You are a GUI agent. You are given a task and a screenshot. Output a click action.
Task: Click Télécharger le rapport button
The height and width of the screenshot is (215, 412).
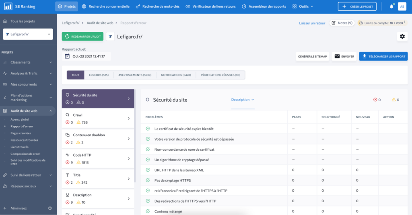click(383, 56)
